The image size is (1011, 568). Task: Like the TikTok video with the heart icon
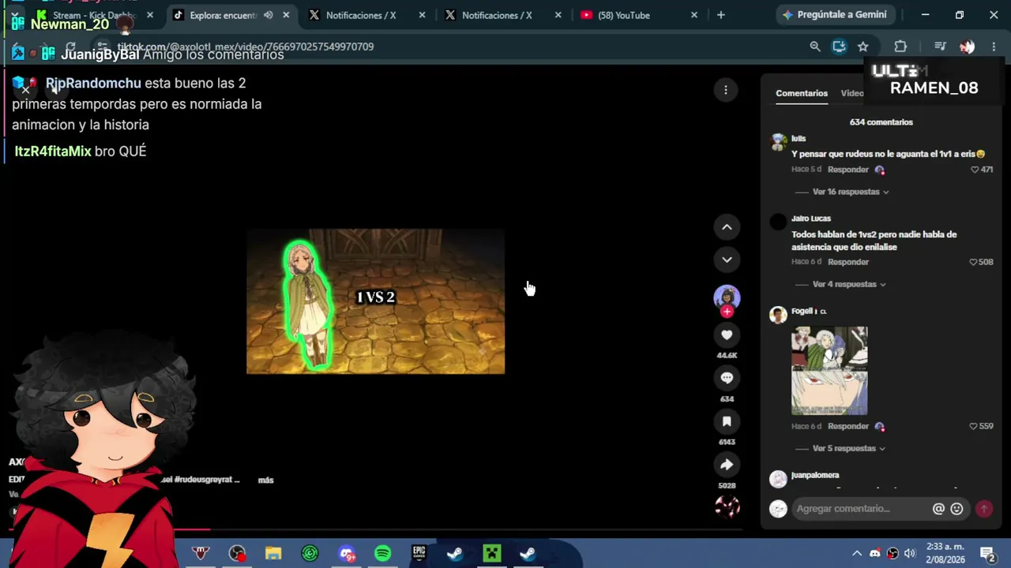coord(727,335)
